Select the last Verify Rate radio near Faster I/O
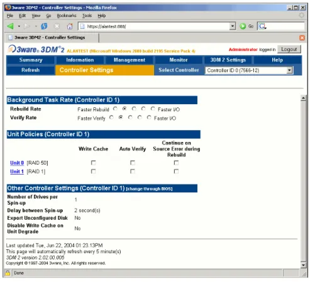This screenshot has height=282, width=310. tap(149, 117)
